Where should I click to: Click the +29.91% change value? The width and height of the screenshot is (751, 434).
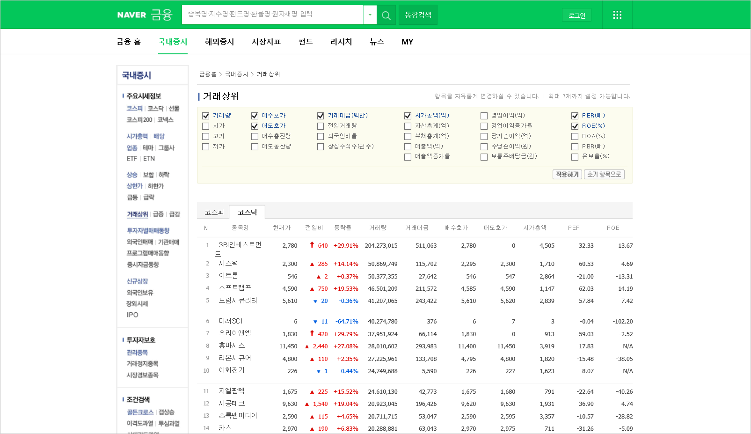click(346, 245)
